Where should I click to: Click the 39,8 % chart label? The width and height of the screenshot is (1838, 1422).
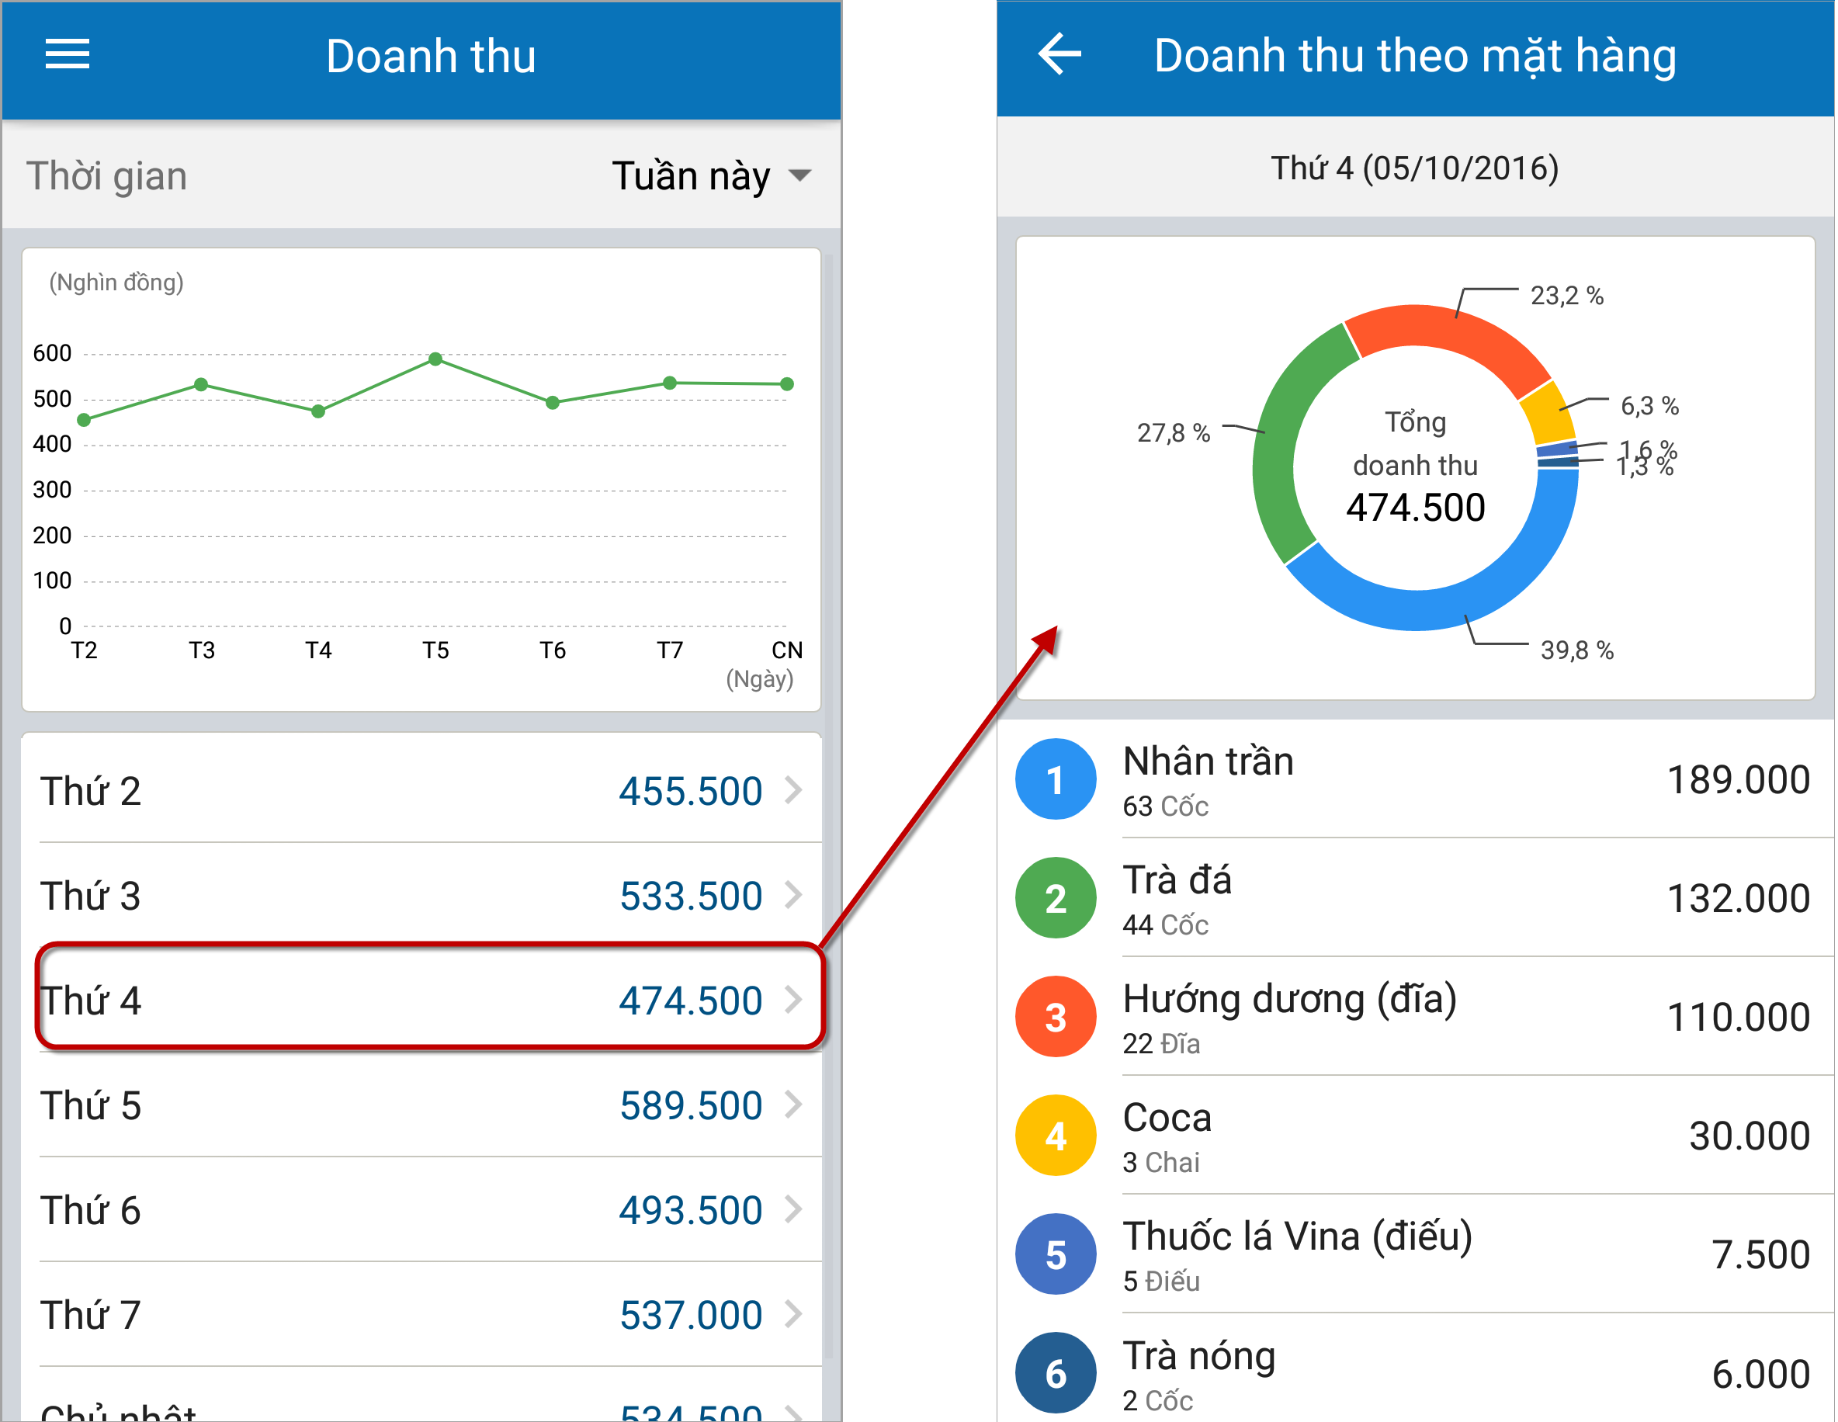[1576, 650]
